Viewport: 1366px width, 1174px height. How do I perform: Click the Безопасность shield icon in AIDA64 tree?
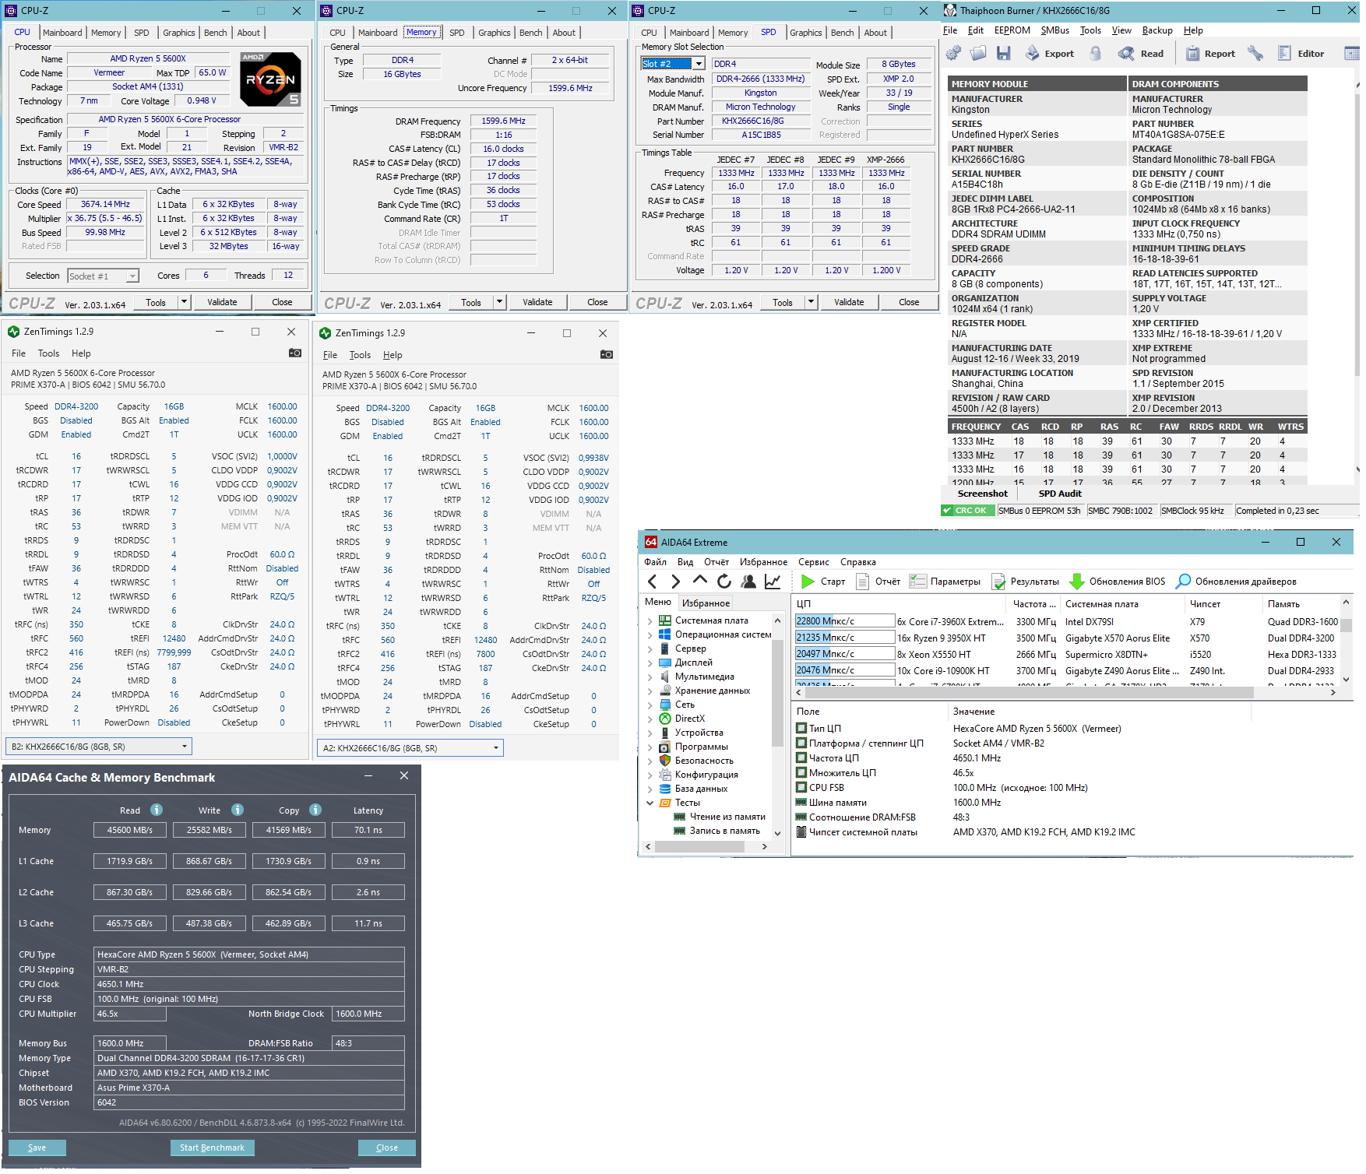tap(665, 761)
